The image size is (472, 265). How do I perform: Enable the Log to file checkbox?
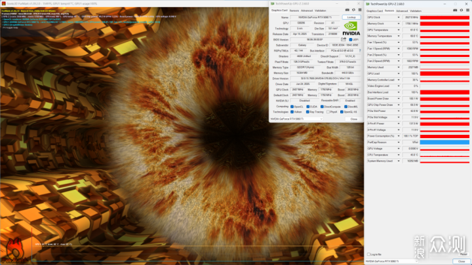click(x=368, y=254)
